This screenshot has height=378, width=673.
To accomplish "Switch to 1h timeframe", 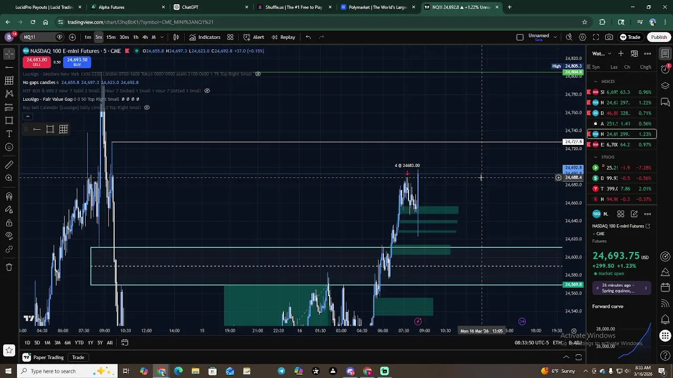I will tap(136, 37).
